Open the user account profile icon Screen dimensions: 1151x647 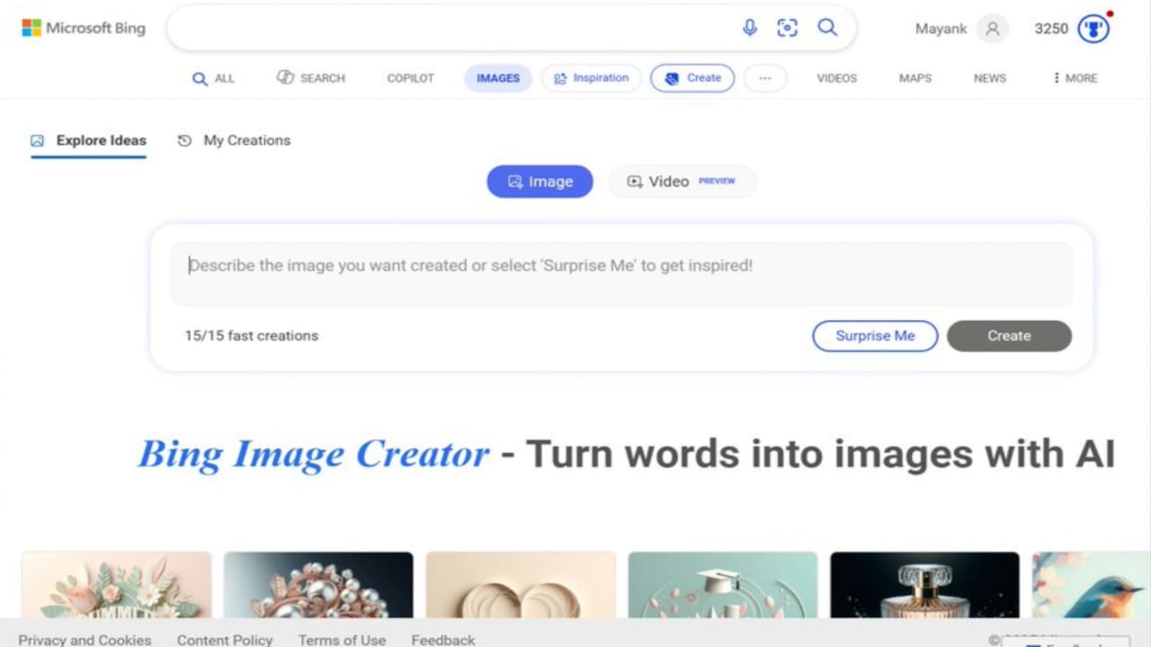click(992, 29)
